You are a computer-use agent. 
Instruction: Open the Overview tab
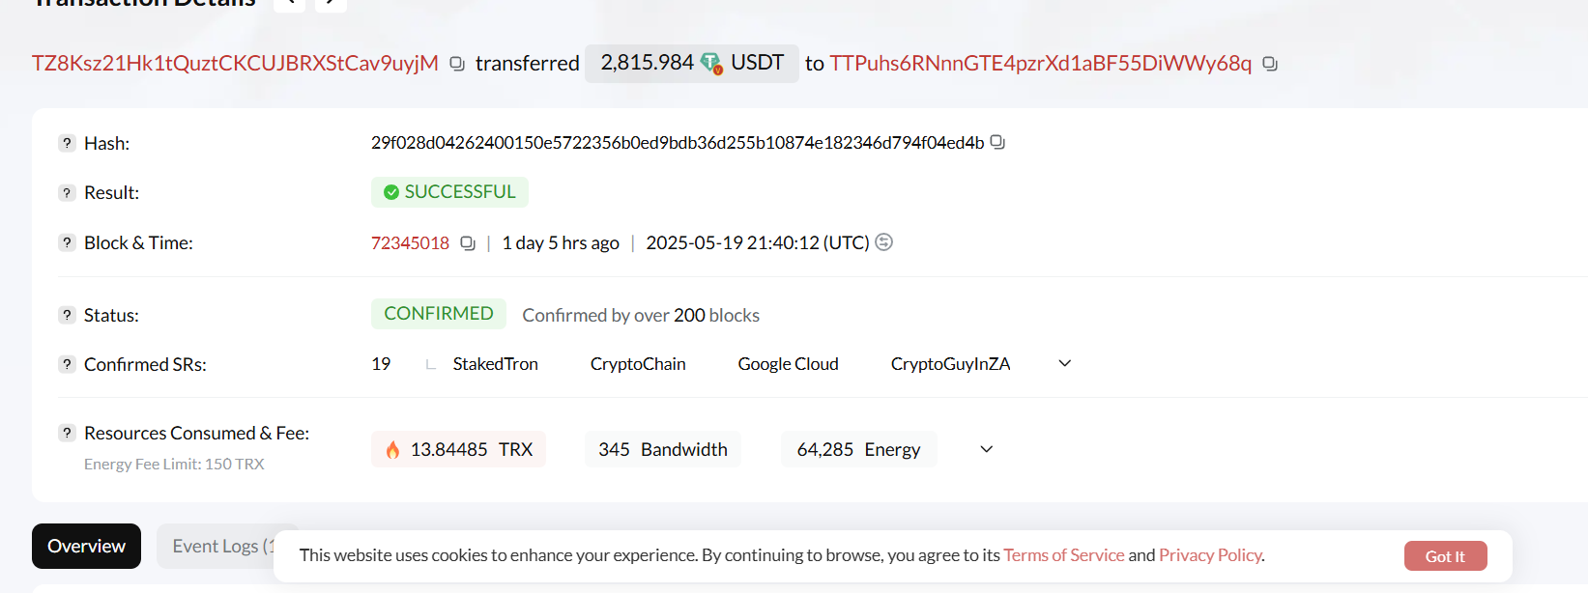[x=87, y=546]
